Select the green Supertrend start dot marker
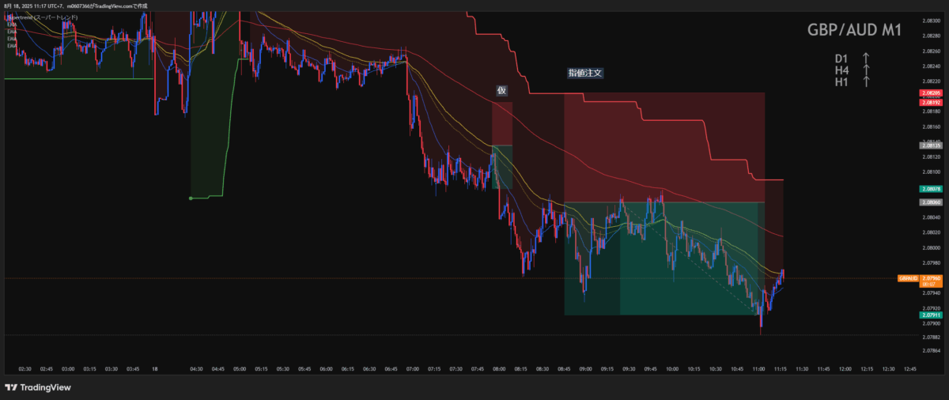This screenshot has height=400, width=949. (191, 198)
